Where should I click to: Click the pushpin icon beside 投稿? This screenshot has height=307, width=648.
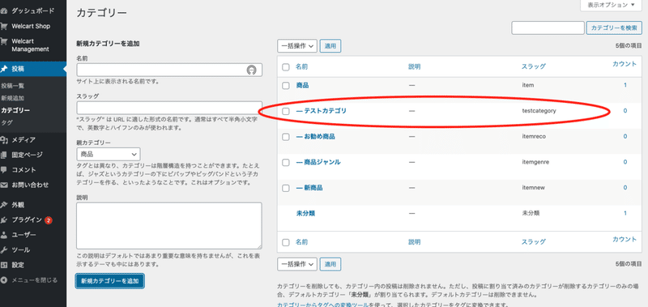tap(4, 69)
